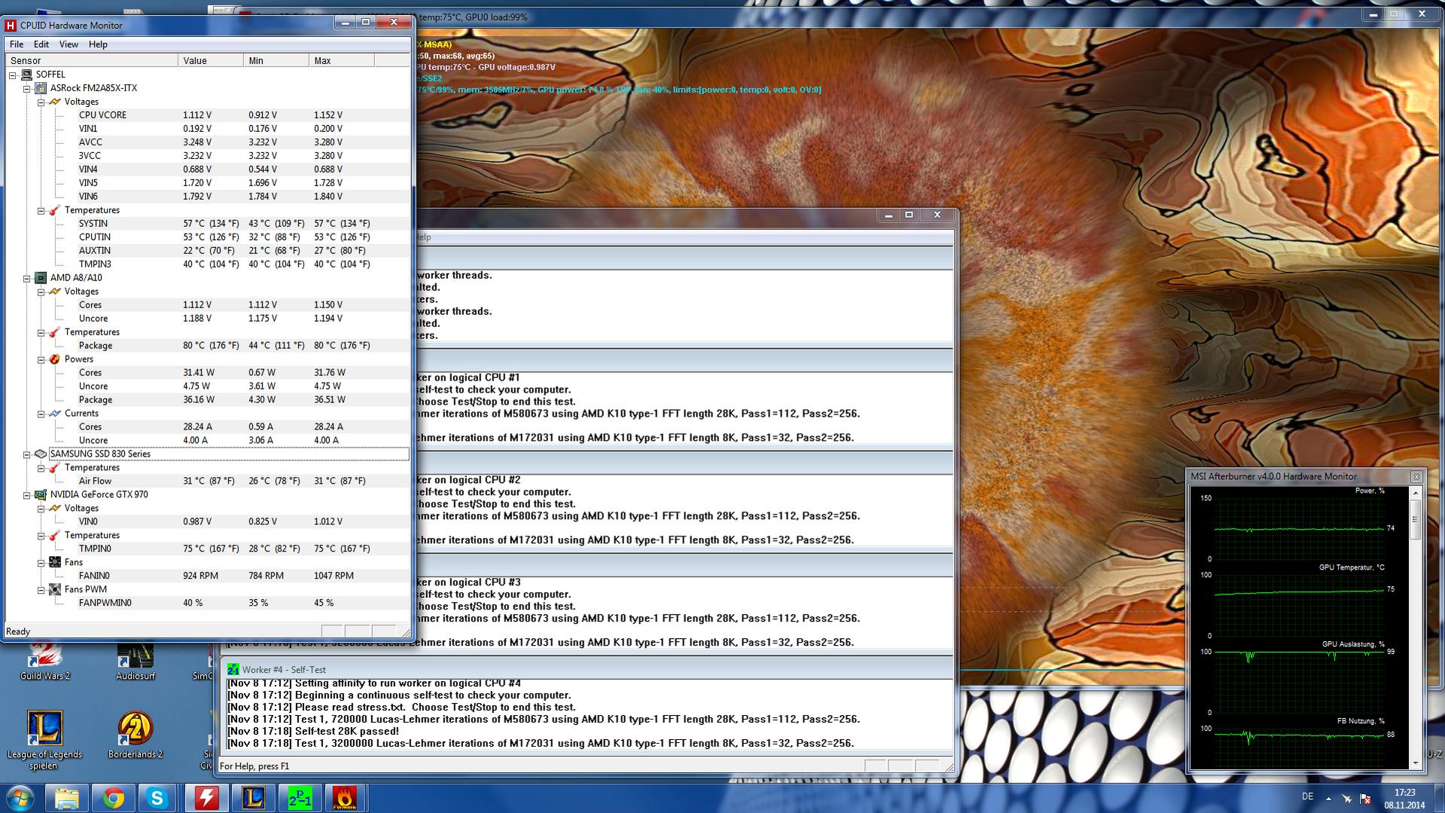Click the Min column header
1445x813 pixels.
[x=276, y=60]
